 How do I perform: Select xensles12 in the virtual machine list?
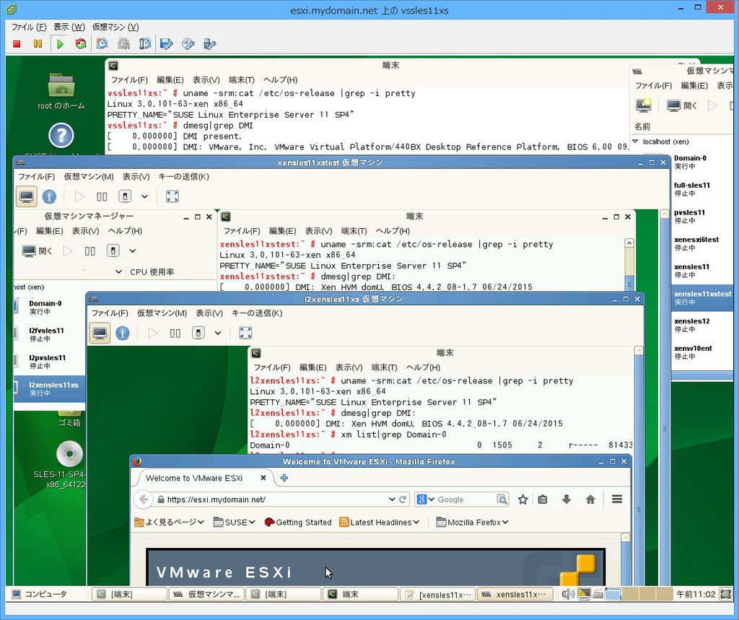tap(702, 325)
